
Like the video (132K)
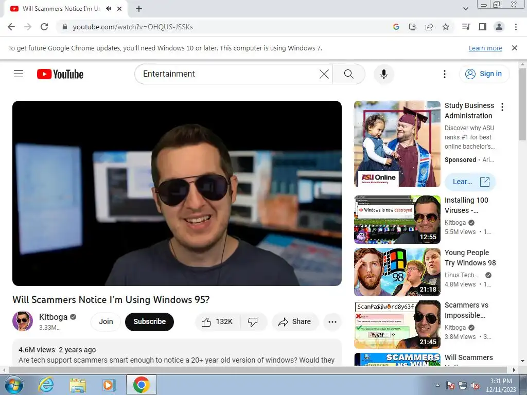[x=218, y=322]
